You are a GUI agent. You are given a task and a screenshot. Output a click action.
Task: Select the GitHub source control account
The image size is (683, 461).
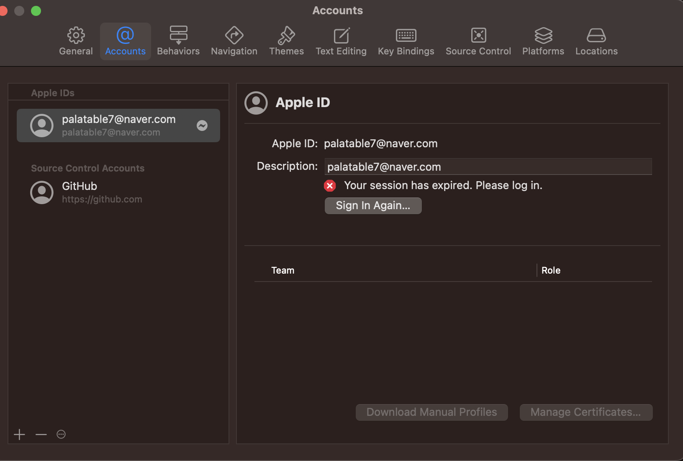pyautogui.click(x=118, y=192)
